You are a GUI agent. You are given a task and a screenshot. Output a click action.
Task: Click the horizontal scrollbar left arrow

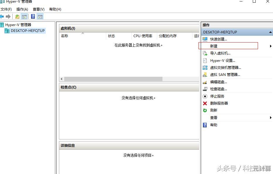point(62,79)
